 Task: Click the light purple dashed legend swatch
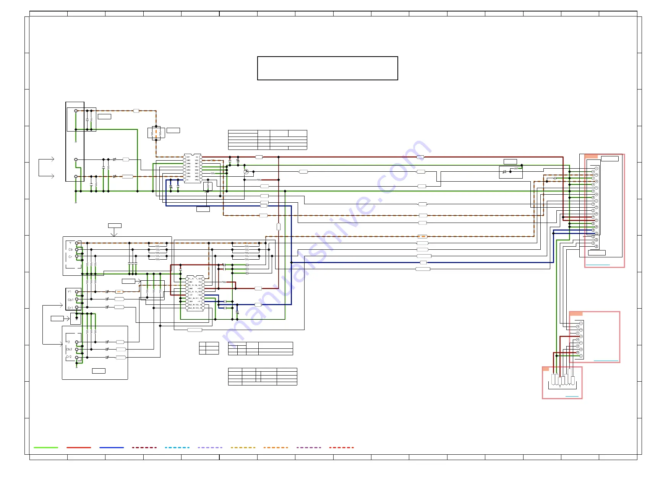tap(210, 447)
